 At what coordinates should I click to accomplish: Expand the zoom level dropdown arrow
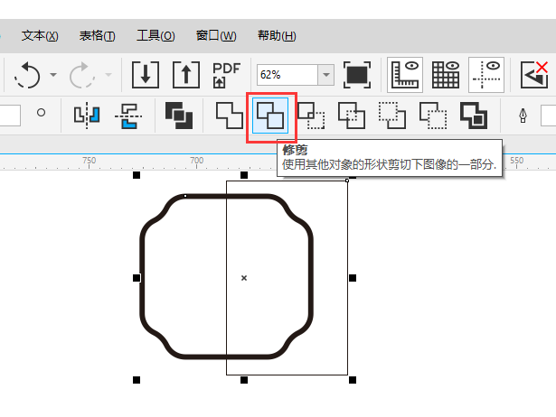pos(326,75)
